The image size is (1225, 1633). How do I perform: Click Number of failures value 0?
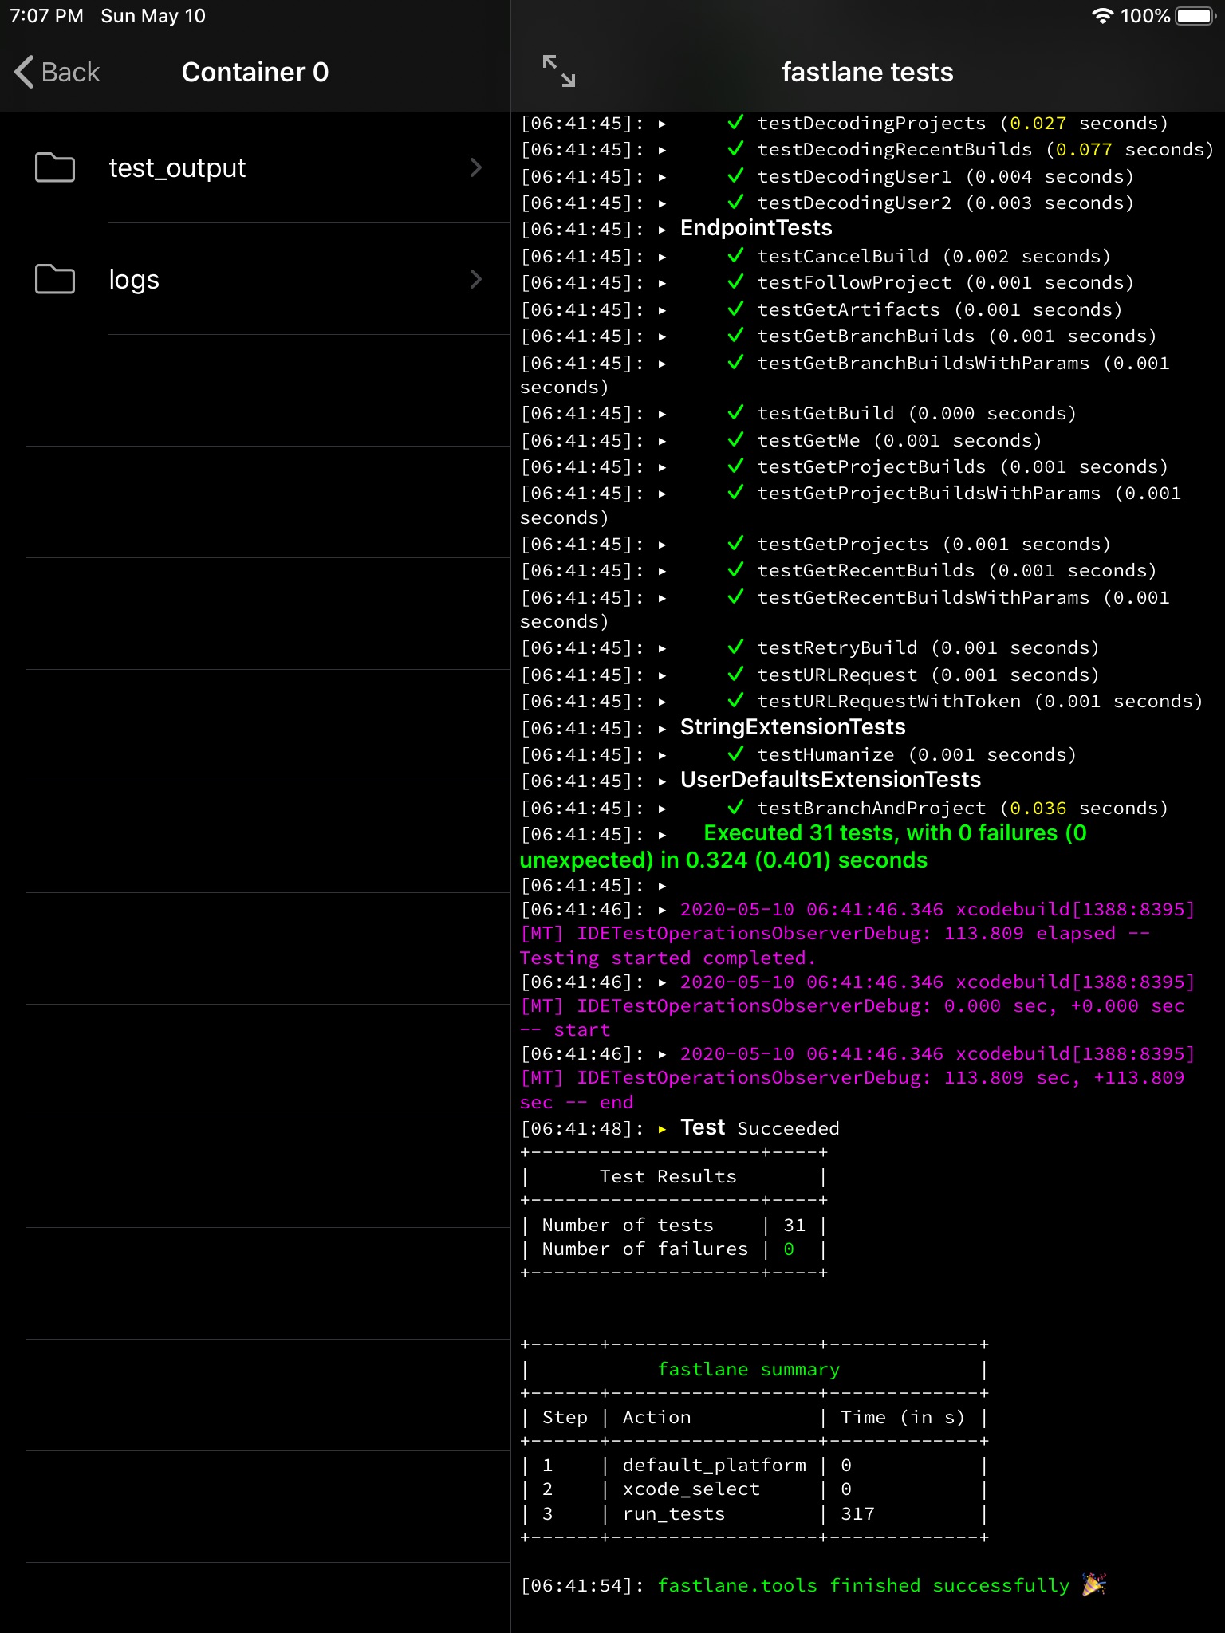[789, 1249]
